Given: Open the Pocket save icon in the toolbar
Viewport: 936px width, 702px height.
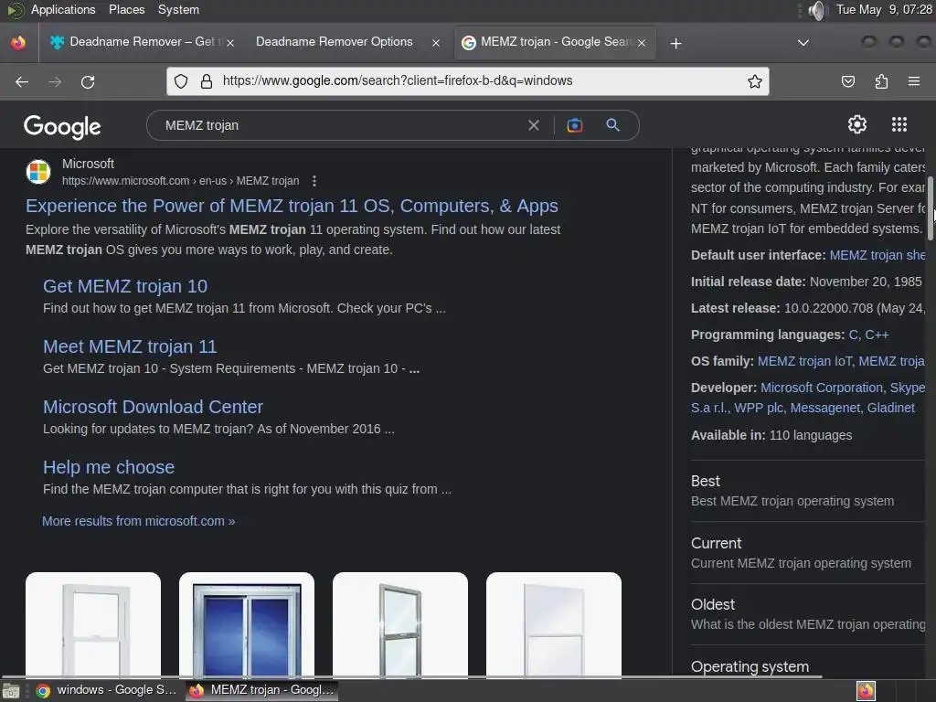Looking at the screenshot, I should (847, 81).
